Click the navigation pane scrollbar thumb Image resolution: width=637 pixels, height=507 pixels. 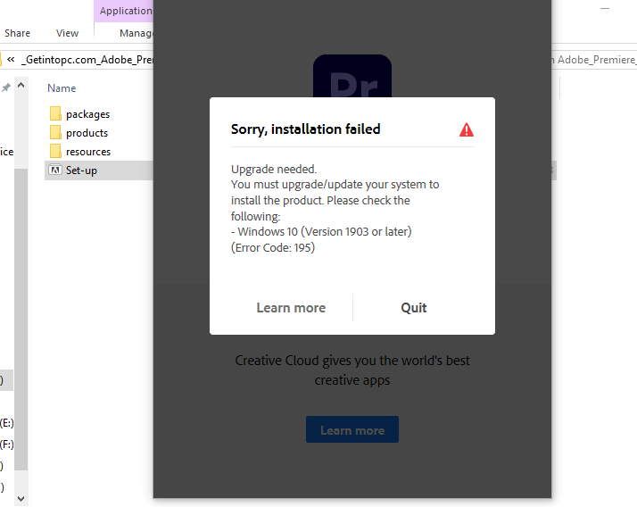point(21,320)
